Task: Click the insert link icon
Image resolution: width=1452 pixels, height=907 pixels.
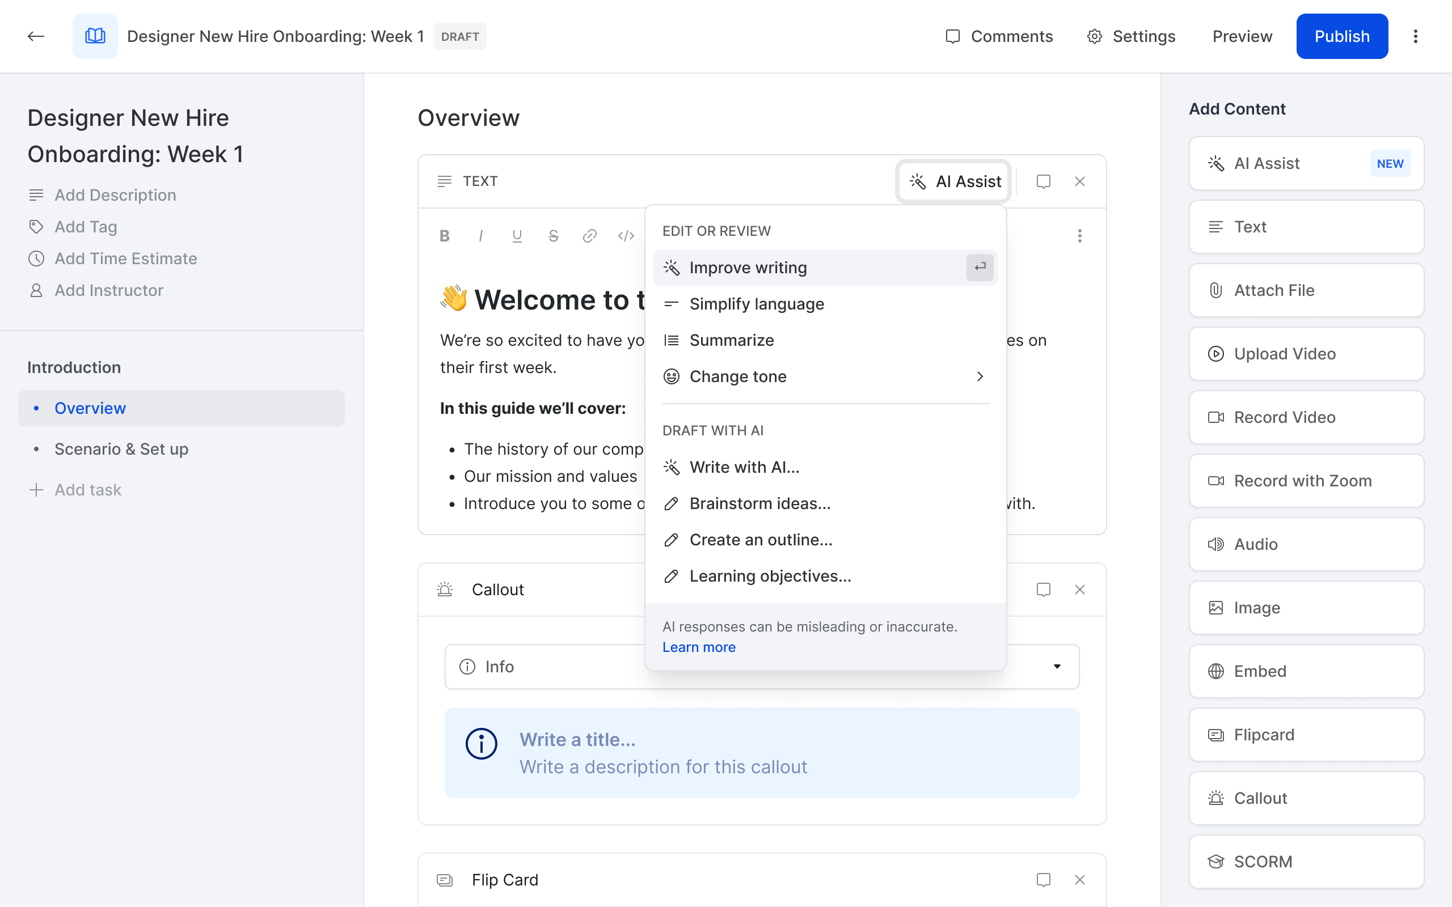Action: point(589,236)
